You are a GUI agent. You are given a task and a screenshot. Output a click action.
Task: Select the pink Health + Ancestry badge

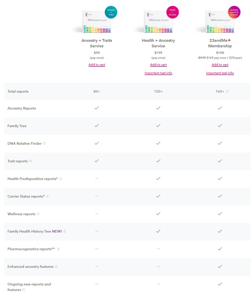[173, 12]
